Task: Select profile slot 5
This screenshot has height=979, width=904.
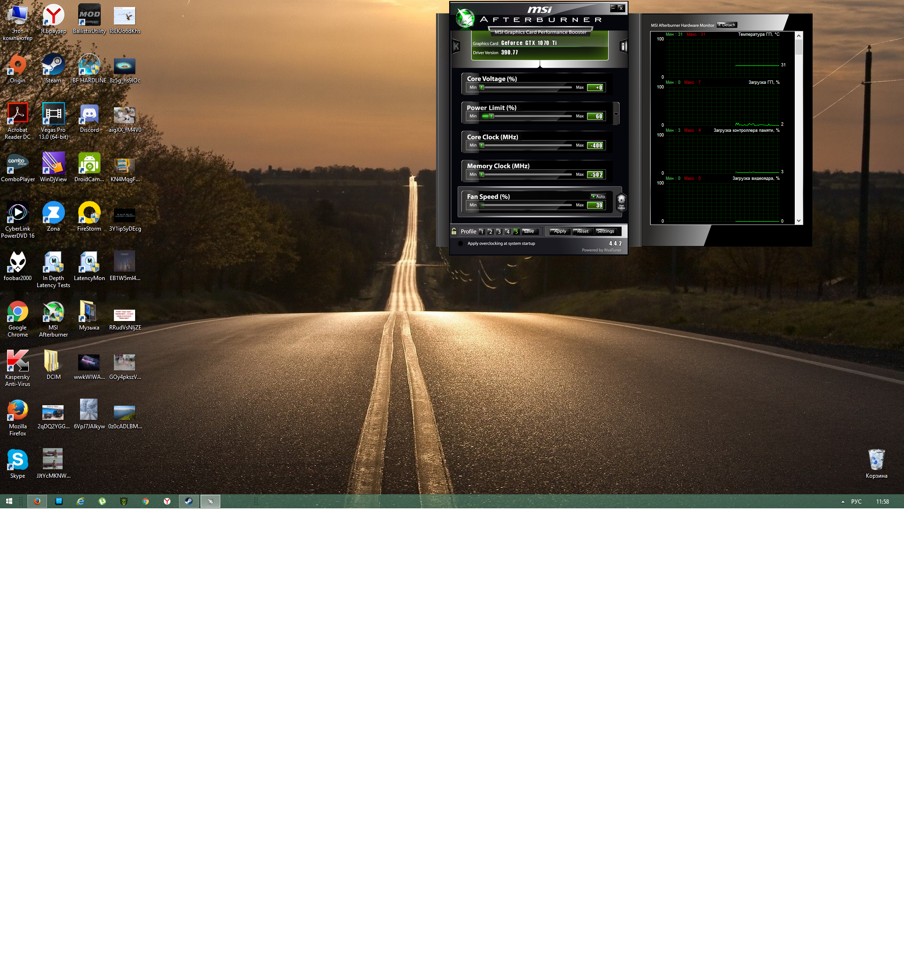Action: click(516, 232)
